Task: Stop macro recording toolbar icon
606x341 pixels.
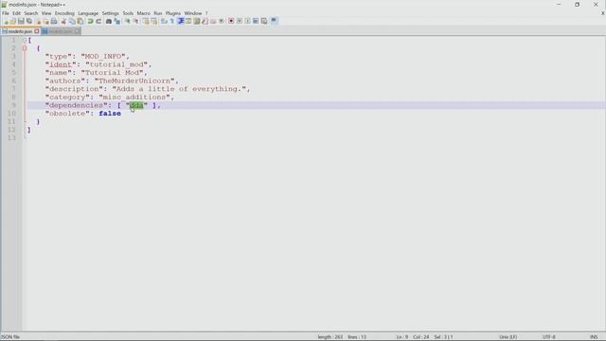Action: coord(240,21)
